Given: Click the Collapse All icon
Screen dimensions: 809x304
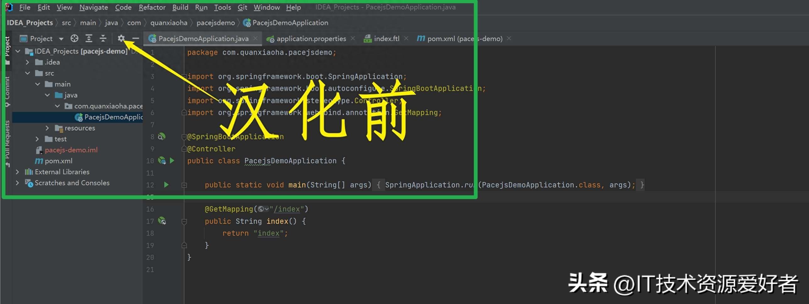Looking at the screenshot, I should (x=103, y=39).
